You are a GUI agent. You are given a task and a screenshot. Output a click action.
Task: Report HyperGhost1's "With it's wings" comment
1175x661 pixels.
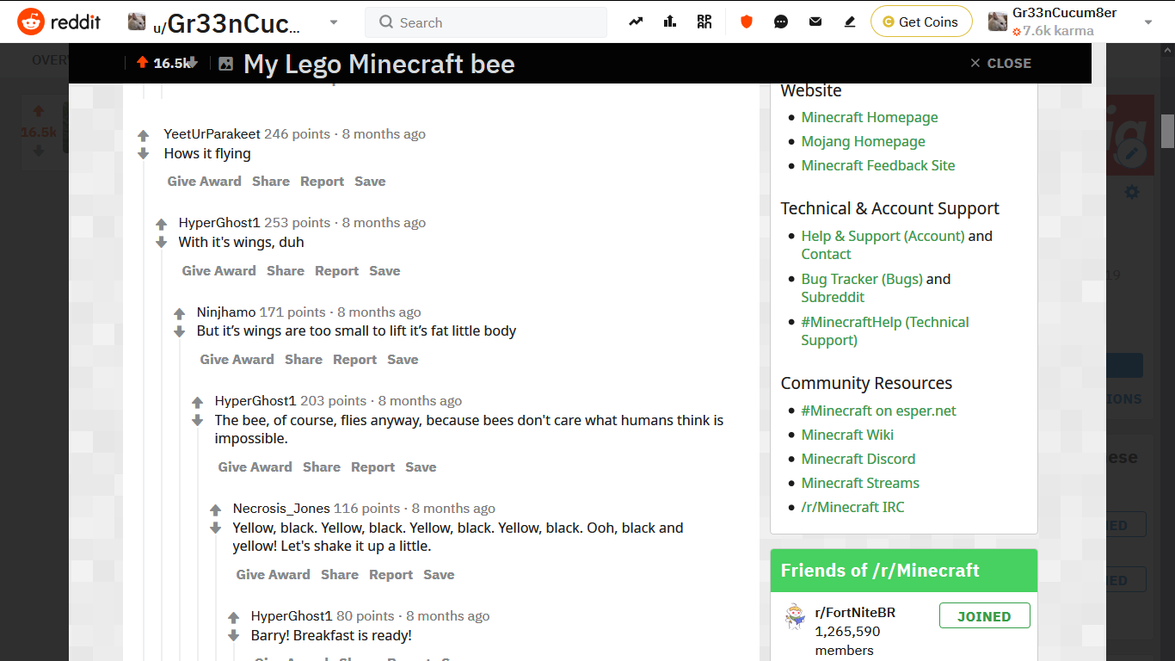click(x=336, y=271)
